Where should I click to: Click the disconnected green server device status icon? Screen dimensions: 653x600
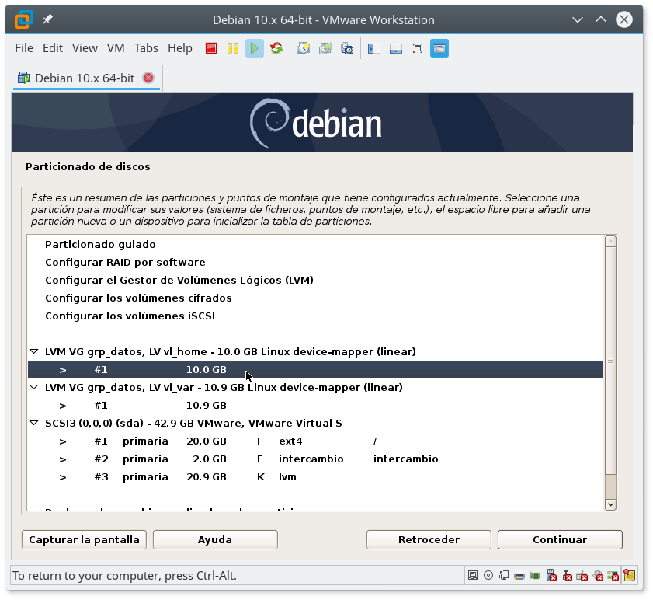613,576
